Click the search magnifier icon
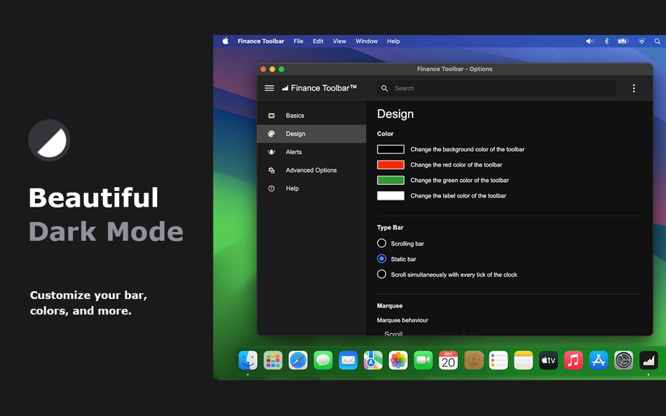 coord(384,88)
